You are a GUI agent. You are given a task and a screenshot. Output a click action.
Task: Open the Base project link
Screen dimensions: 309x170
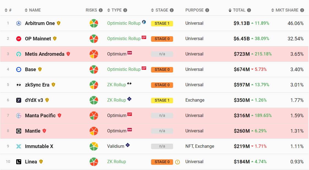pyautogui.click(x=30, y=69)
